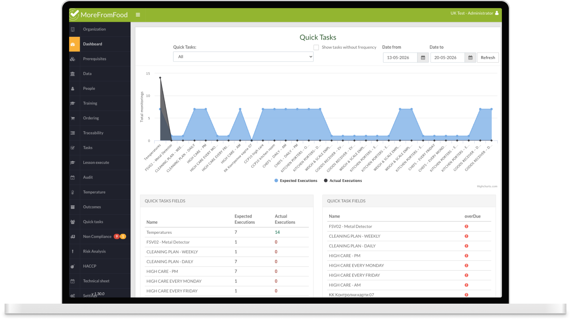Viewport: 571px width, 319px height.
Task: Toggle Expected Executions series in chart legend
Action: 296,181
